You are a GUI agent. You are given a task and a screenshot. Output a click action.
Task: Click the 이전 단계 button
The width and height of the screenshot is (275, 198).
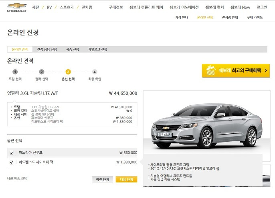coord(103,180)
